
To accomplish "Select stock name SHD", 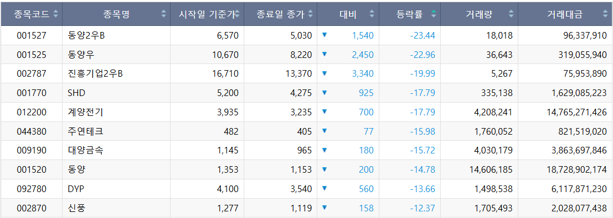I will pos(76,93).
